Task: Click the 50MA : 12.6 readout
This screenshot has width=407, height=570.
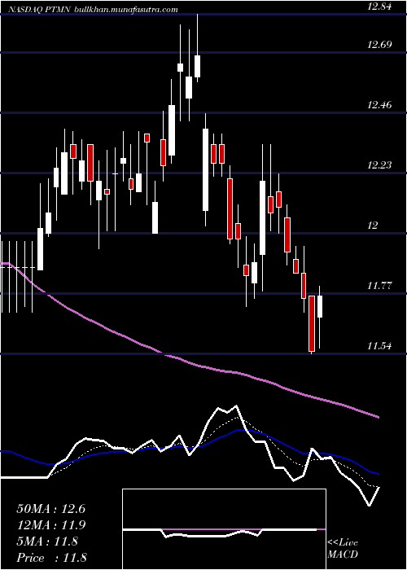Action: (x=50, y=509)
